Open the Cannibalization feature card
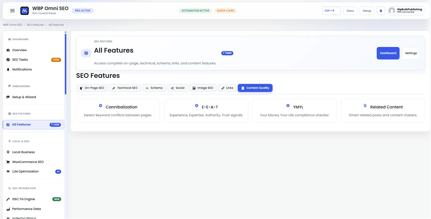The height and width of the screenshot is (219, 431). tap(118, 111)
